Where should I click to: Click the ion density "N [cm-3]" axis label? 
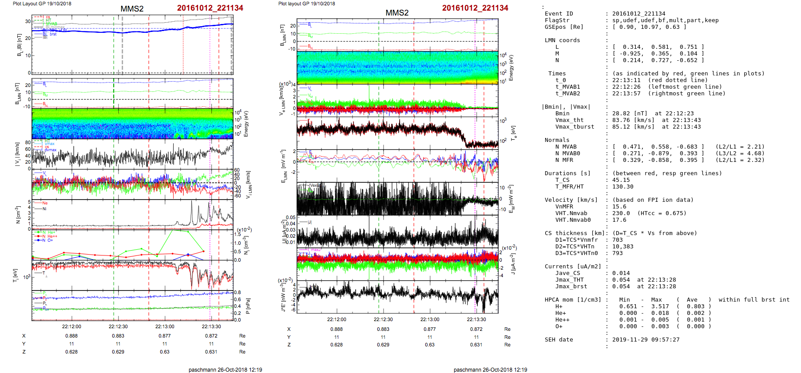[18, 215]
